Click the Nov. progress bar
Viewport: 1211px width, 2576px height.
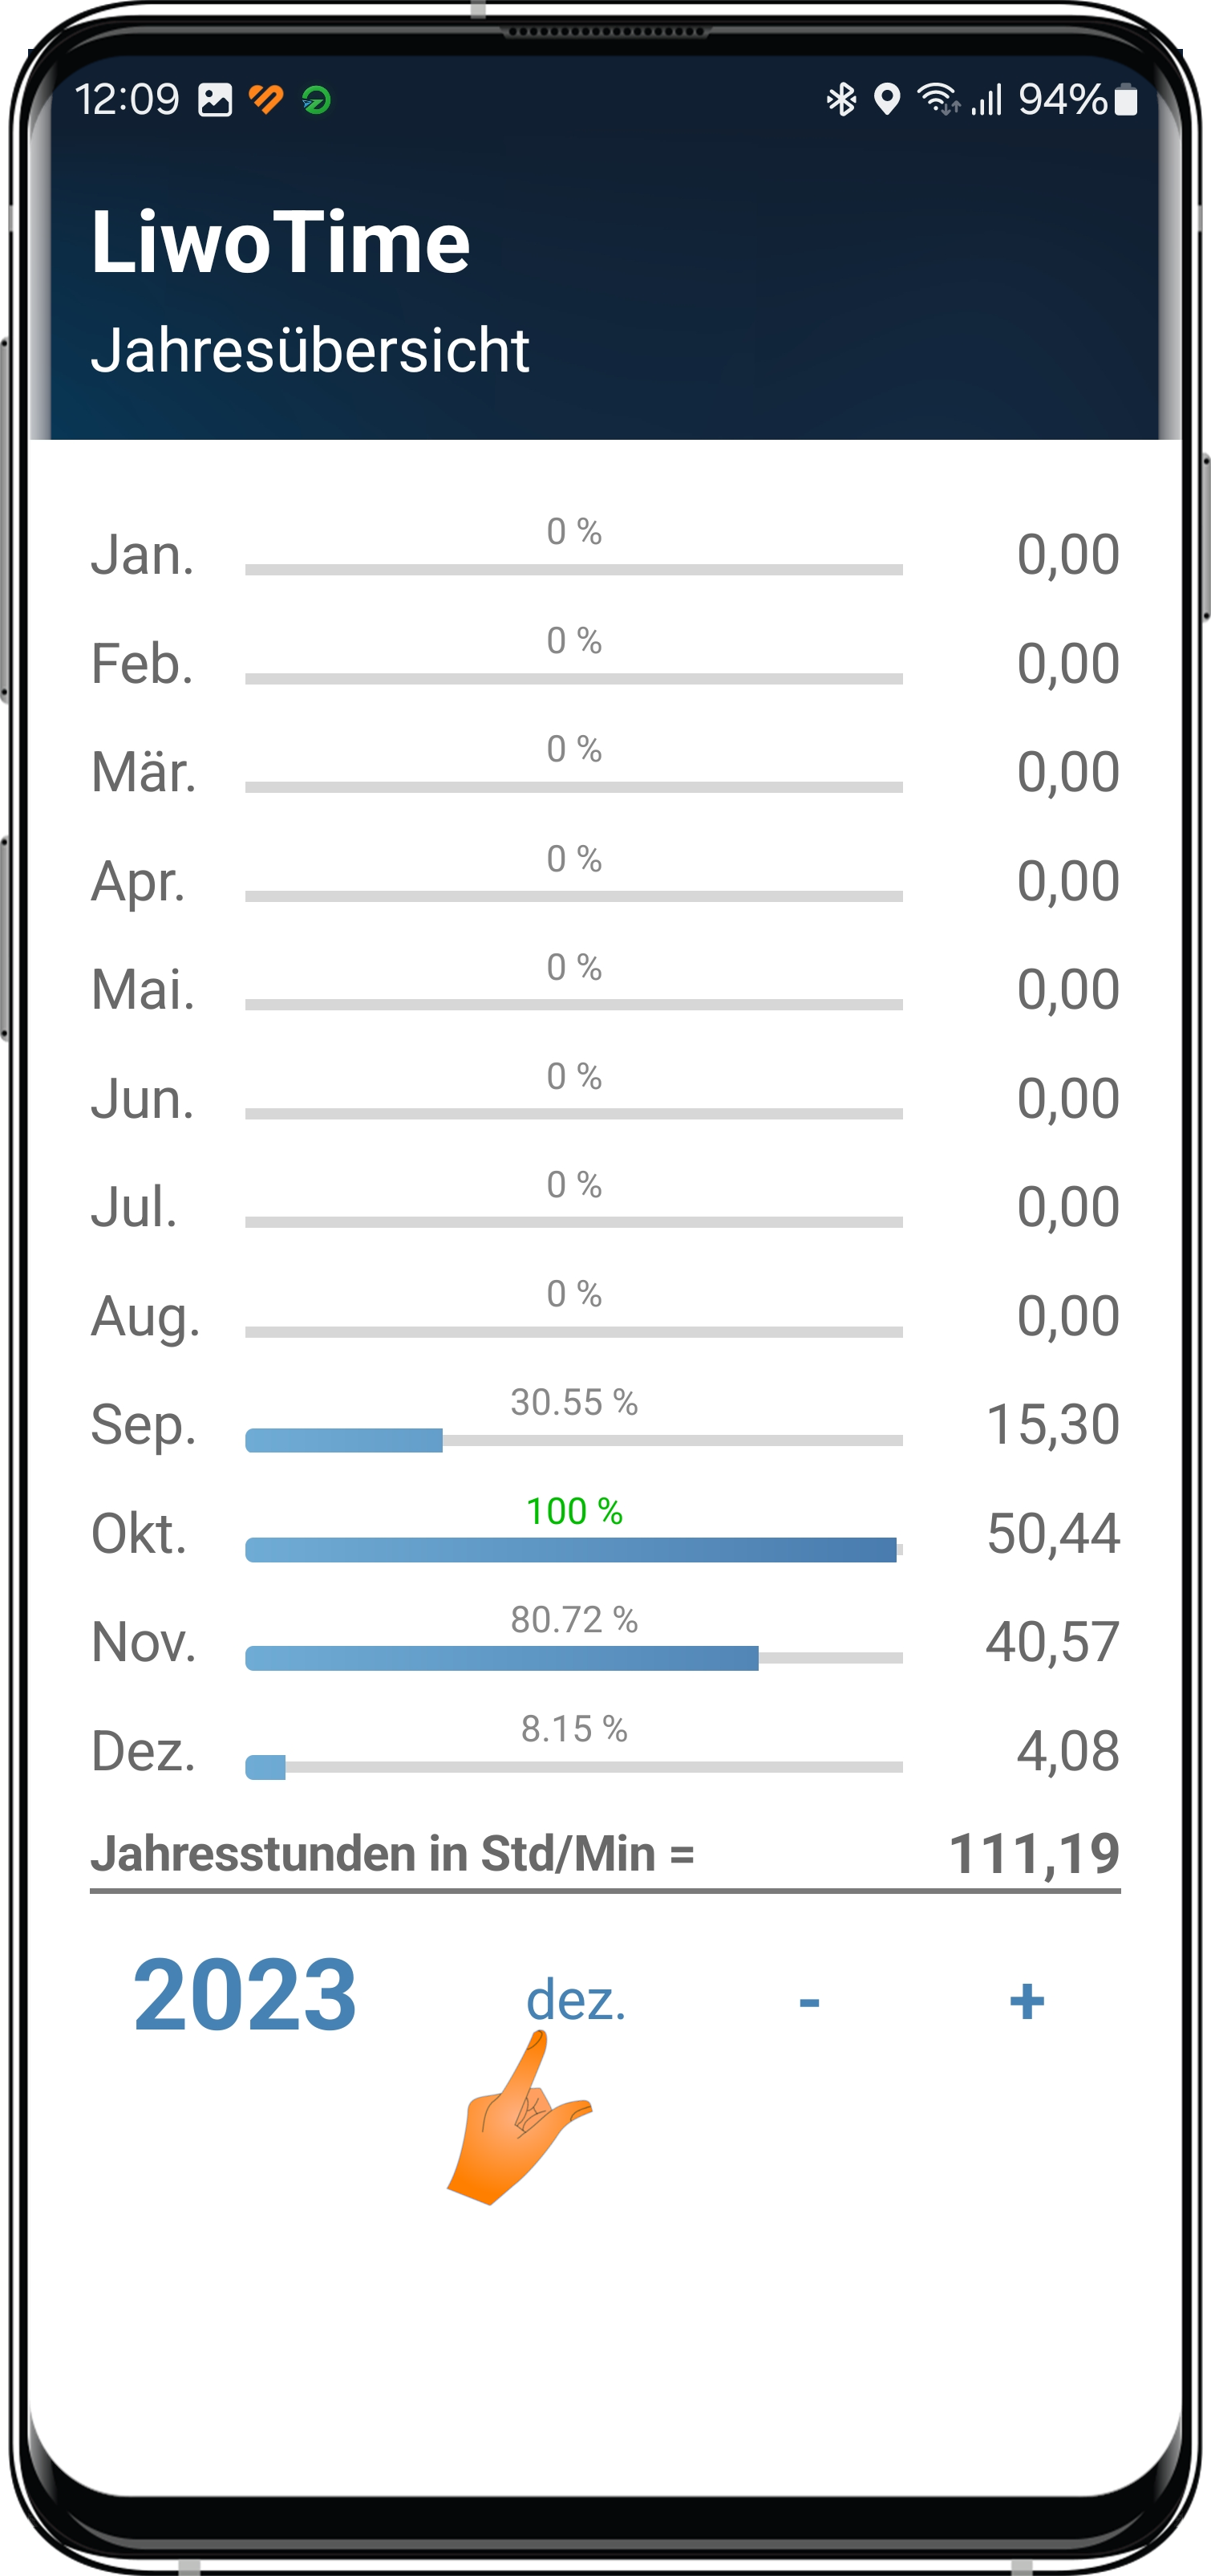[573, 1658]
